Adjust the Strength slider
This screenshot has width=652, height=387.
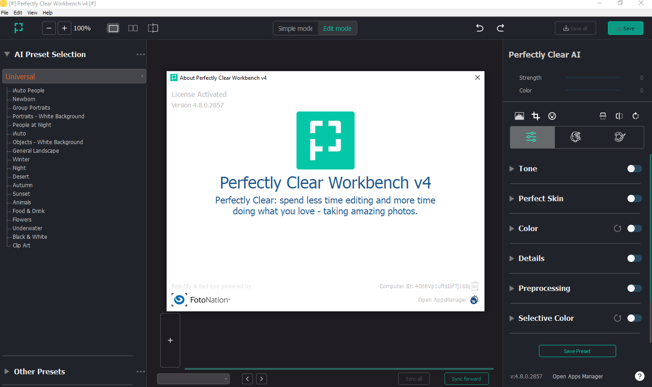[593, 77]
